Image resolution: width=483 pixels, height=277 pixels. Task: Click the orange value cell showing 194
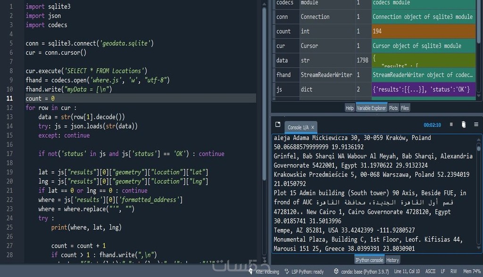(x=424, y=31)
